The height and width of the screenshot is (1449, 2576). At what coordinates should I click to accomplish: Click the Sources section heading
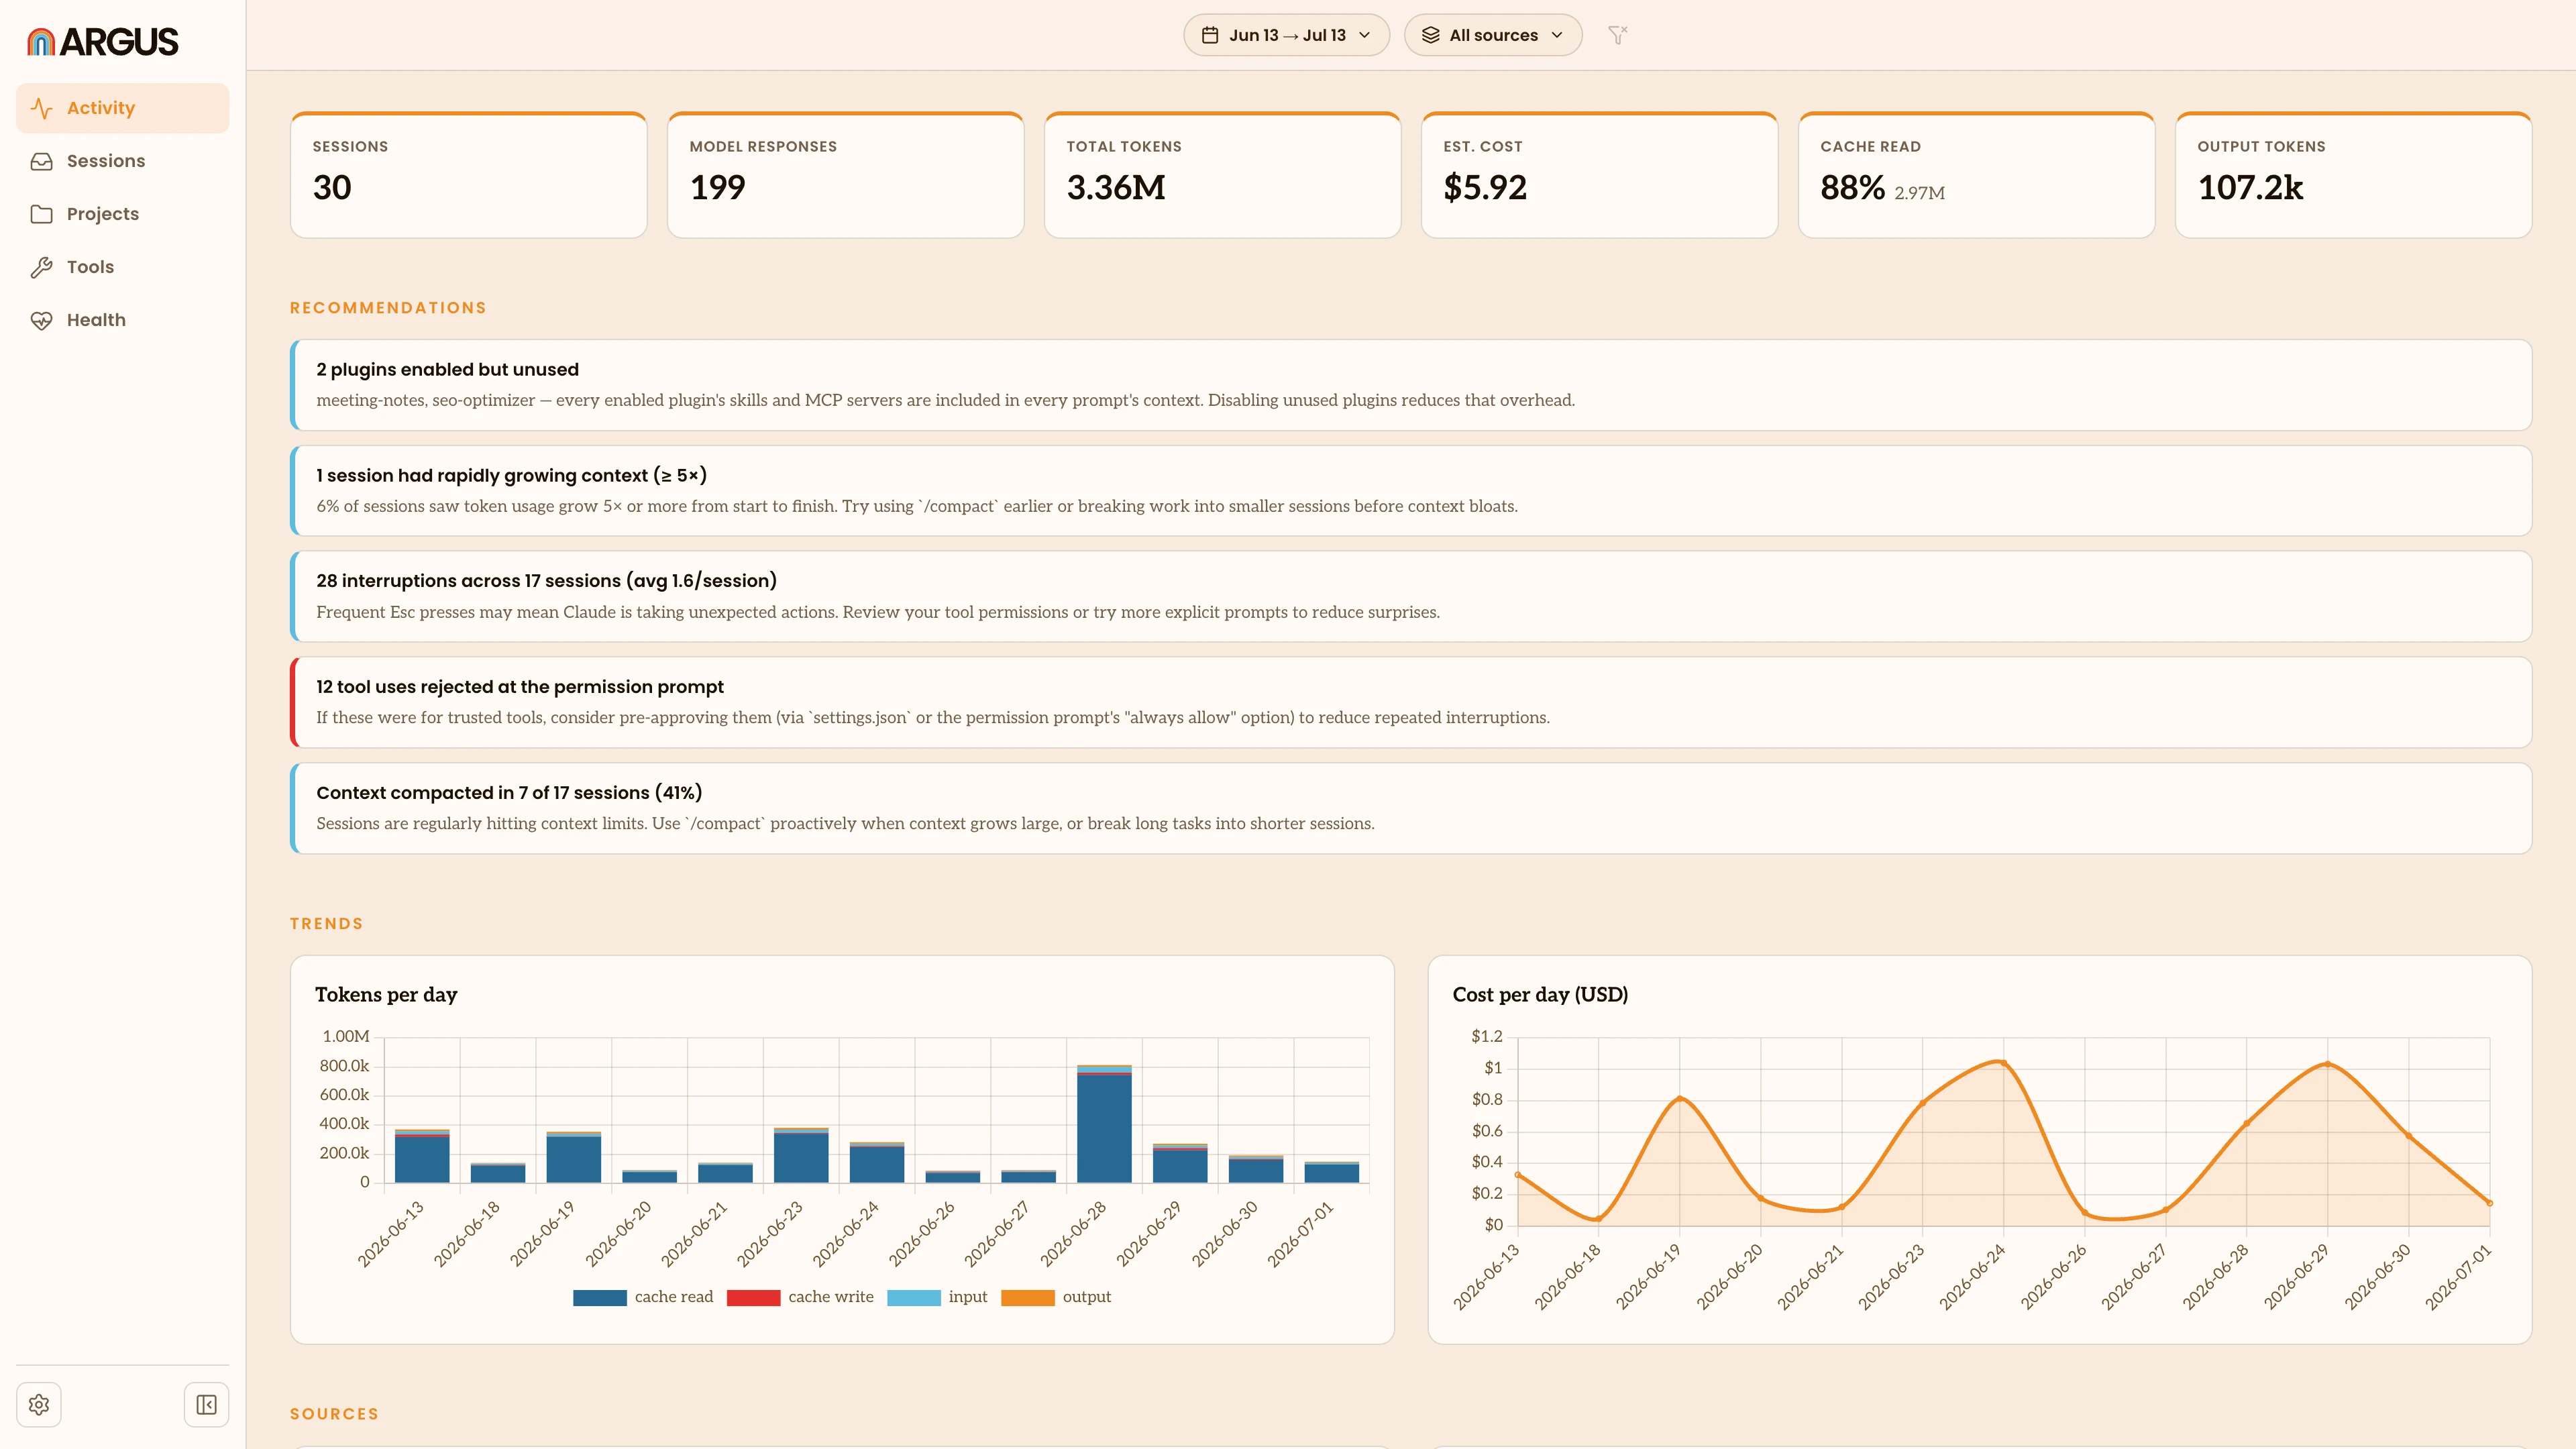pos(334,1414)
